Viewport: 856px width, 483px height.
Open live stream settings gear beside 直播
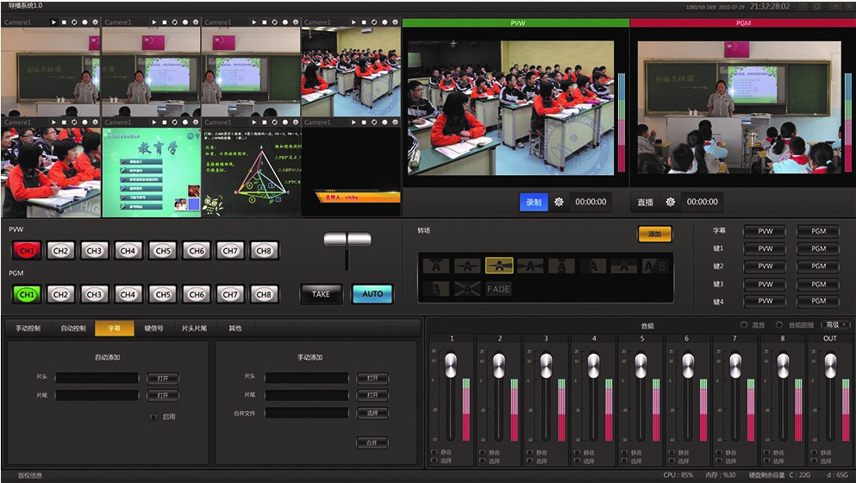[670, 202]
